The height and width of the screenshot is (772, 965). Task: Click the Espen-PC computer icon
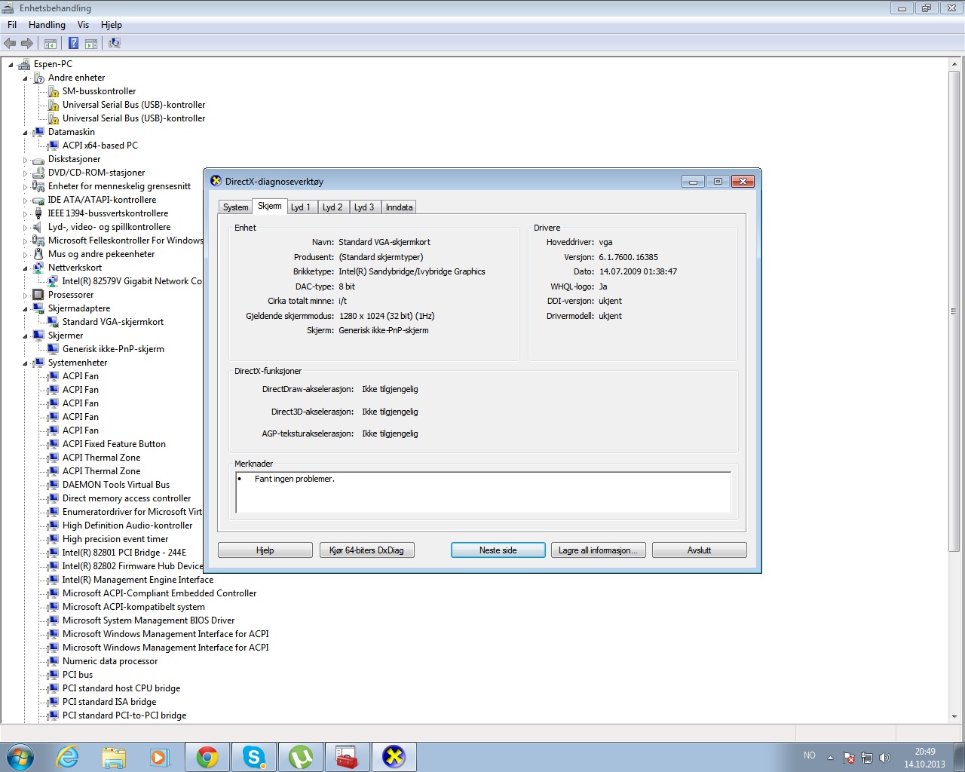pyautogui.click(x=24, y=64)
